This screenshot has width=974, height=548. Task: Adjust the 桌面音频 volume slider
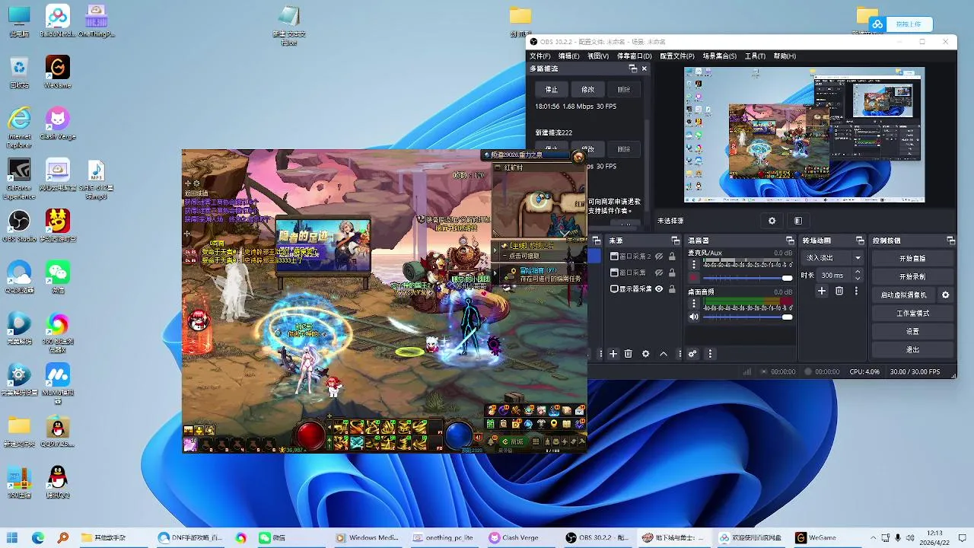[x=748, y=317]
